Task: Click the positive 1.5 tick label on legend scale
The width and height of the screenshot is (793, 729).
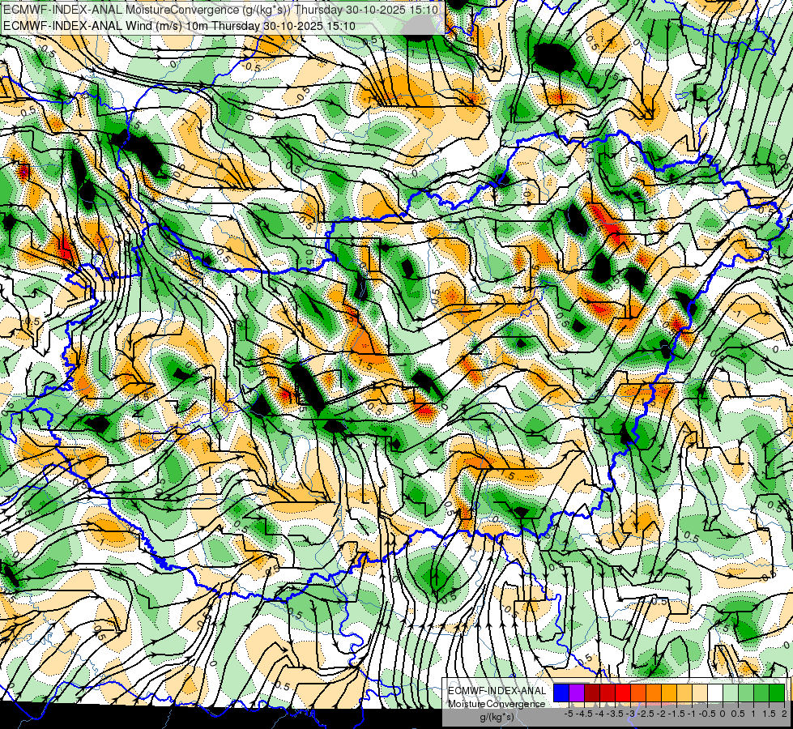Action: point(770,714)
